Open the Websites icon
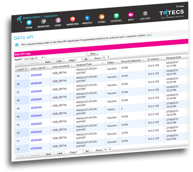The width and height of the screenshot is (193, 172). 87,18
